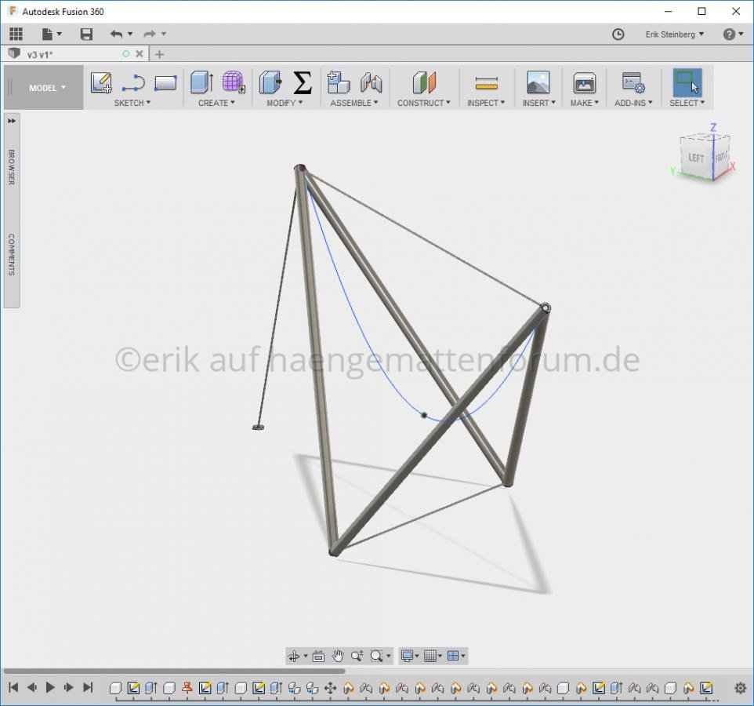754x706 pixels.
Task: Expand the Erik Steinberg account menu
Action: click(674, 35)
